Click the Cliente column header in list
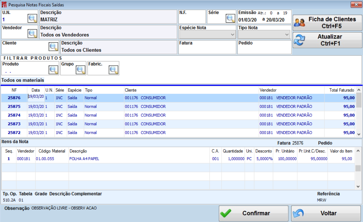 click(x=131, y=90)
